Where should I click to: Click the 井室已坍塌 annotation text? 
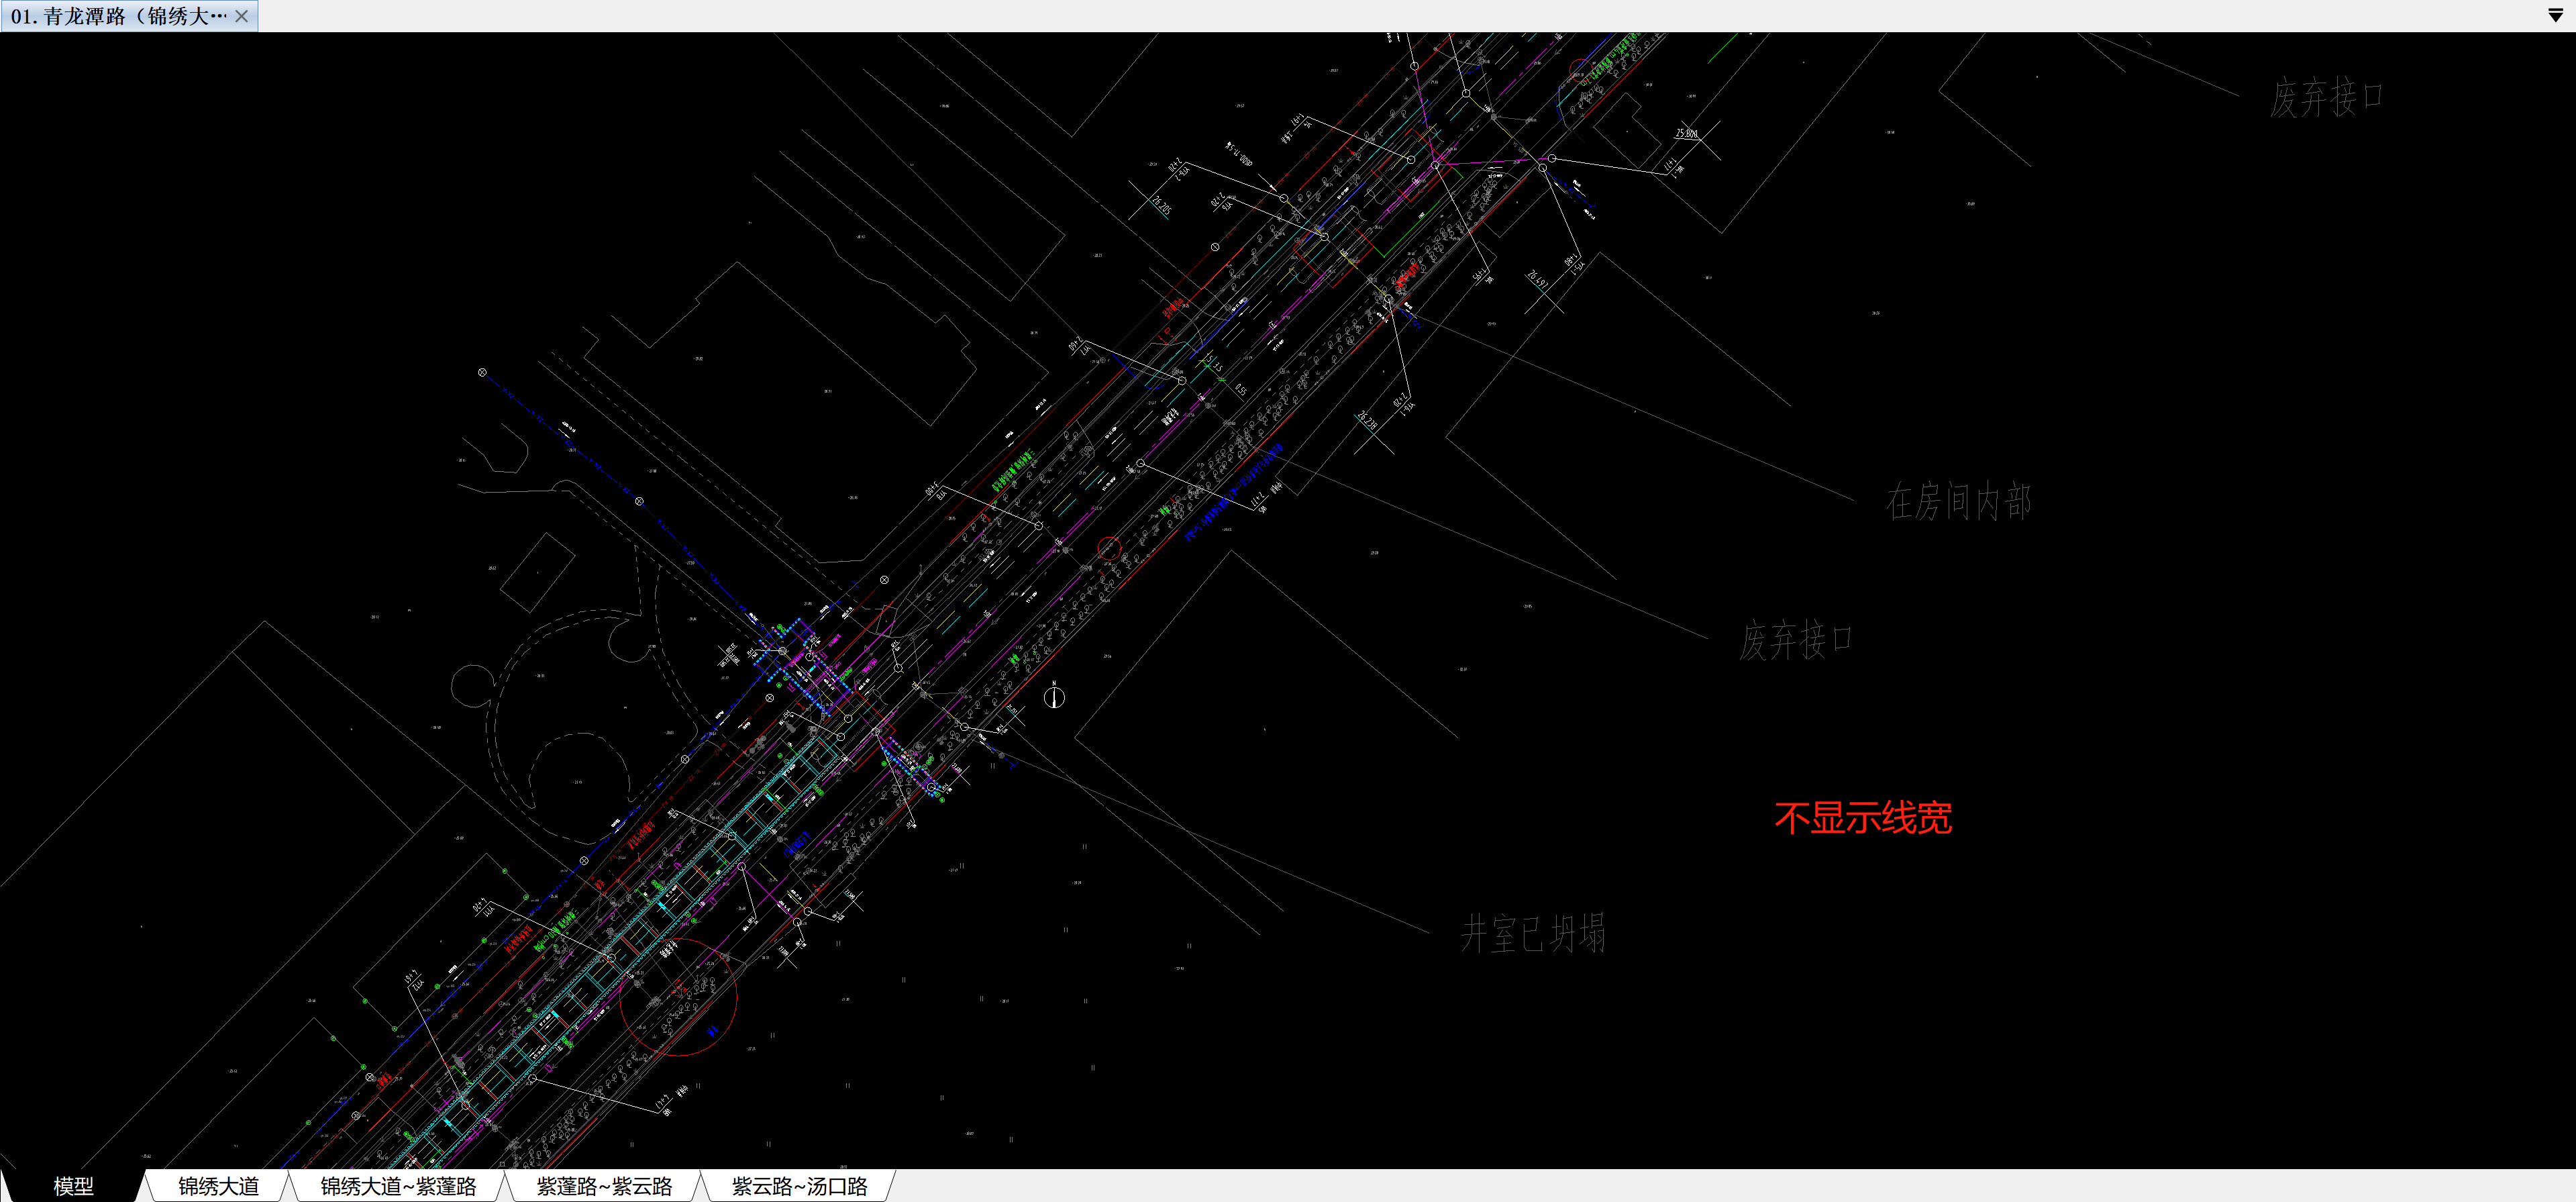[1533, 933]
